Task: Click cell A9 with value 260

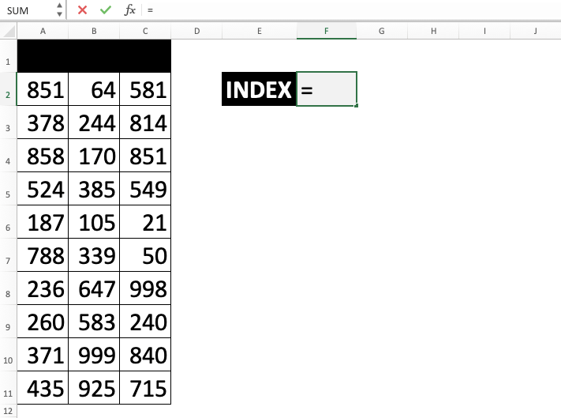Action: pyautogui.click(x=43, y=322)
